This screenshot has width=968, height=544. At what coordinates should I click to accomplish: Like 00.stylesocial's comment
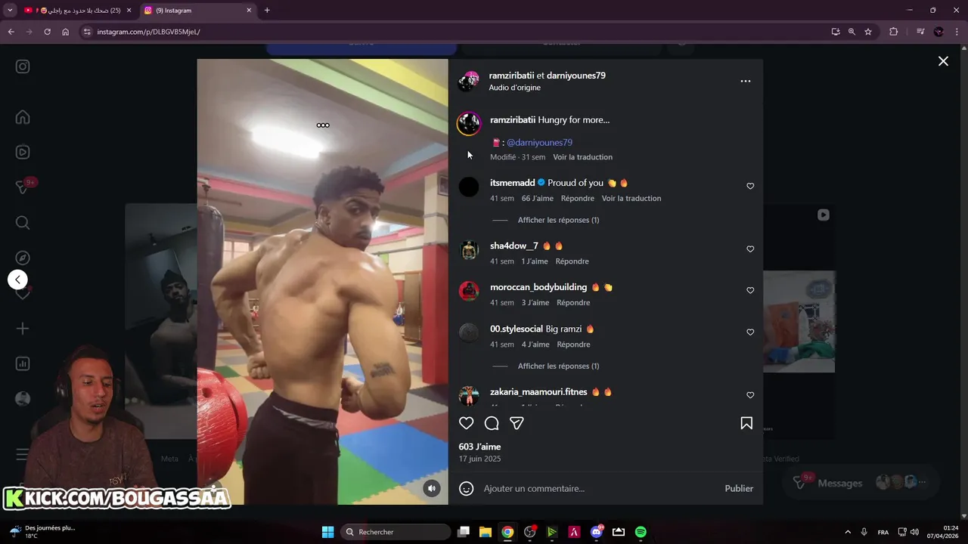point(750,332)
